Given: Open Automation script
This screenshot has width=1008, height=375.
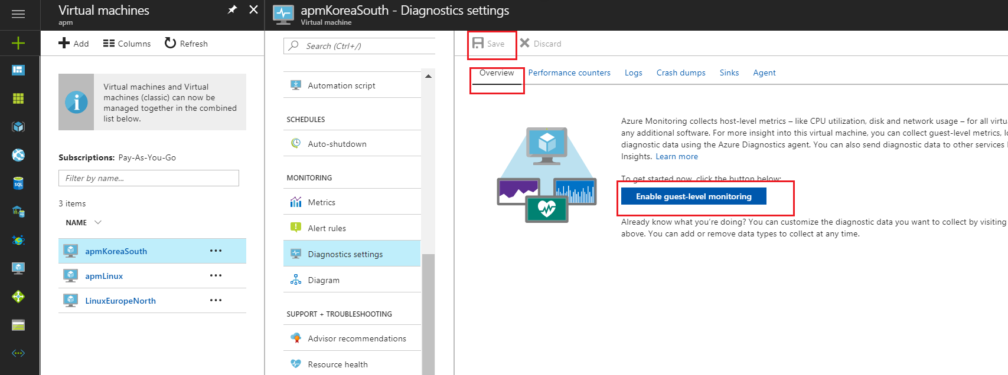Looking at the screenshot, I should point(352,85).
